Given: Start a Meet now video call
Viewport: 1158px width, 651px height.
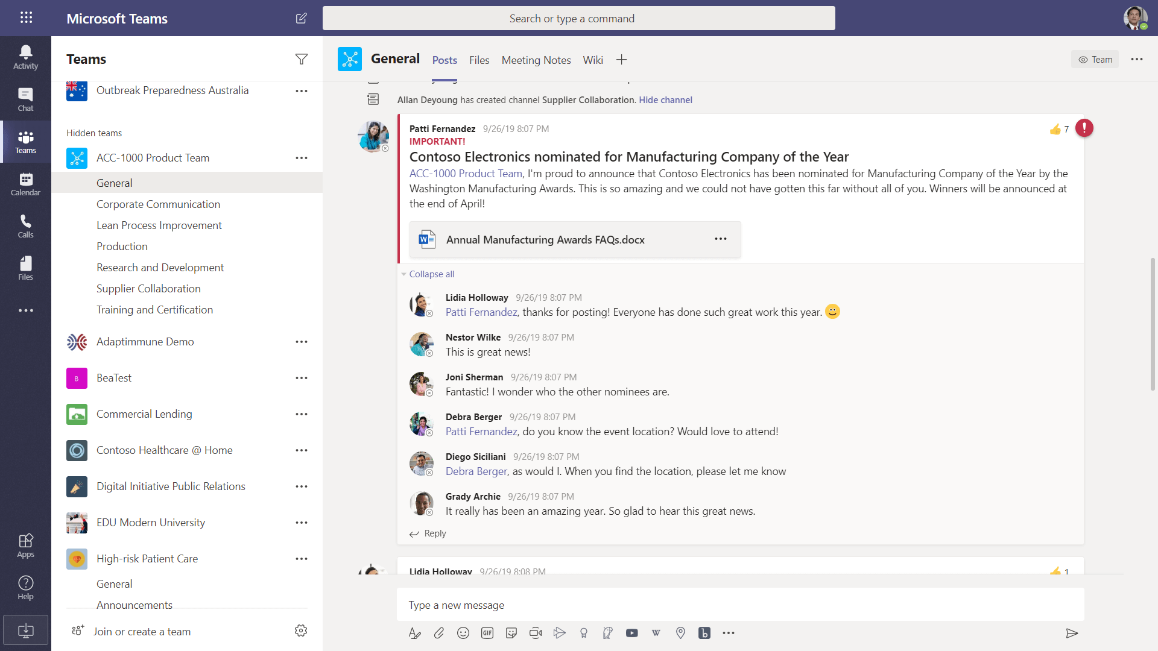Looking at the screenshot, I should 536,633.
